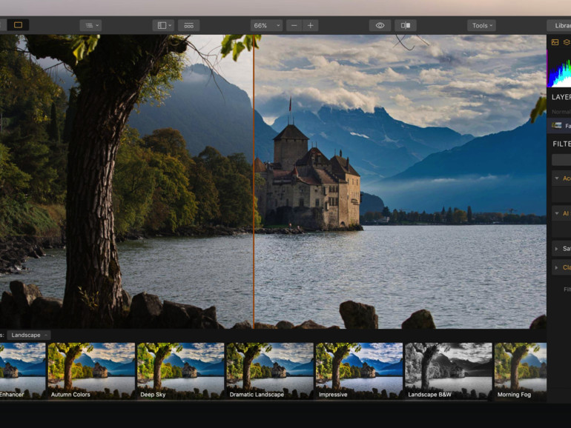Zoom in with the plus button
Screen dimensions: 571x428
[x=310, y=25]
